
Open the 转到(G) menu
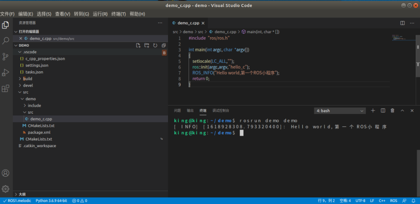point(81,14)
